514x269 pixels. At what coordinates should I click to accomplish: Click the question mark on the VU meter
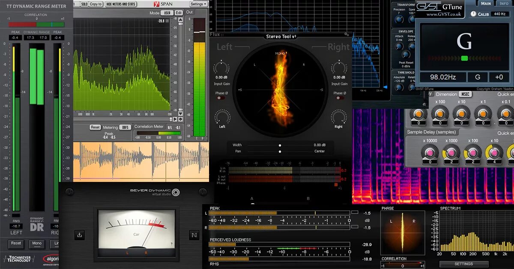coord(172,244)
